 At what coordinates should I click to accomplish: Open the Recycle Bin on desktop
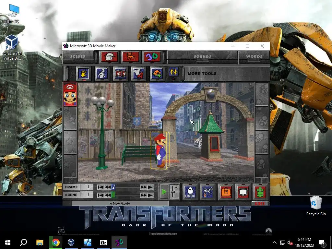316,206
